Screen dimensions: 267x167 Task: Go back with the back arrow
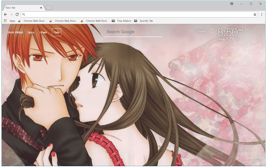click(x=5, y=15)
